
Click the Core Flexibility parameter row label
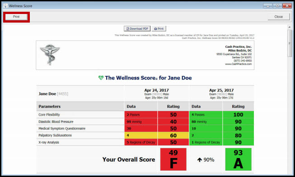[x=49, y=115]
